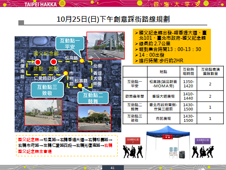The width and height of the screenshot is (226, 170).
Task: Click the TAIPEI HAKKA header text
Action: pyautogui.click(x=40, y=4)
